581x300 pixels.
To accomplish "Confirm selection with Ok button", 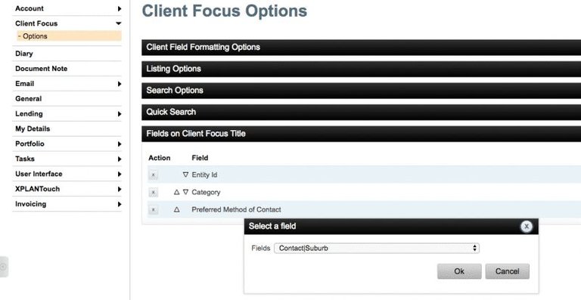I will coord(459,271).
